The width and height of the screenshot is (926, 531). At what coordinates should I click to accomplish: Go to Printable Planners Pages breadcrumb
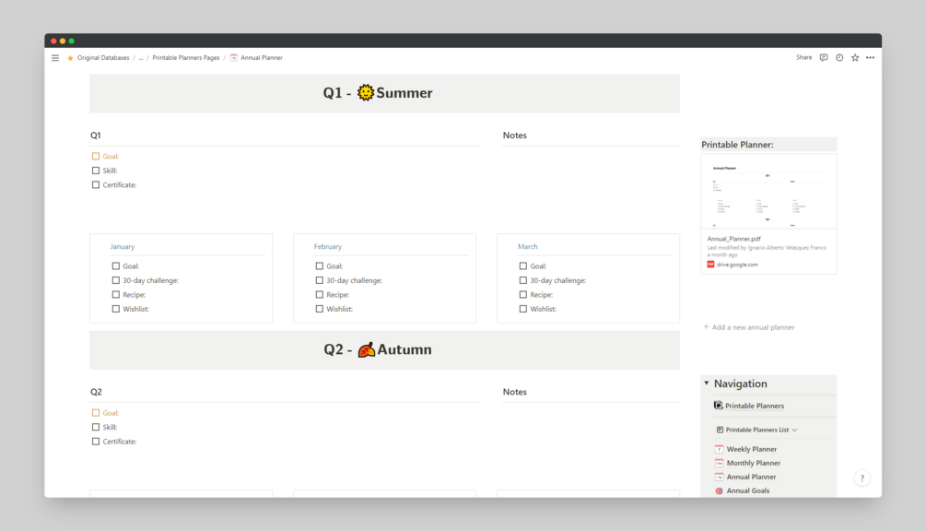click(186, 58)
